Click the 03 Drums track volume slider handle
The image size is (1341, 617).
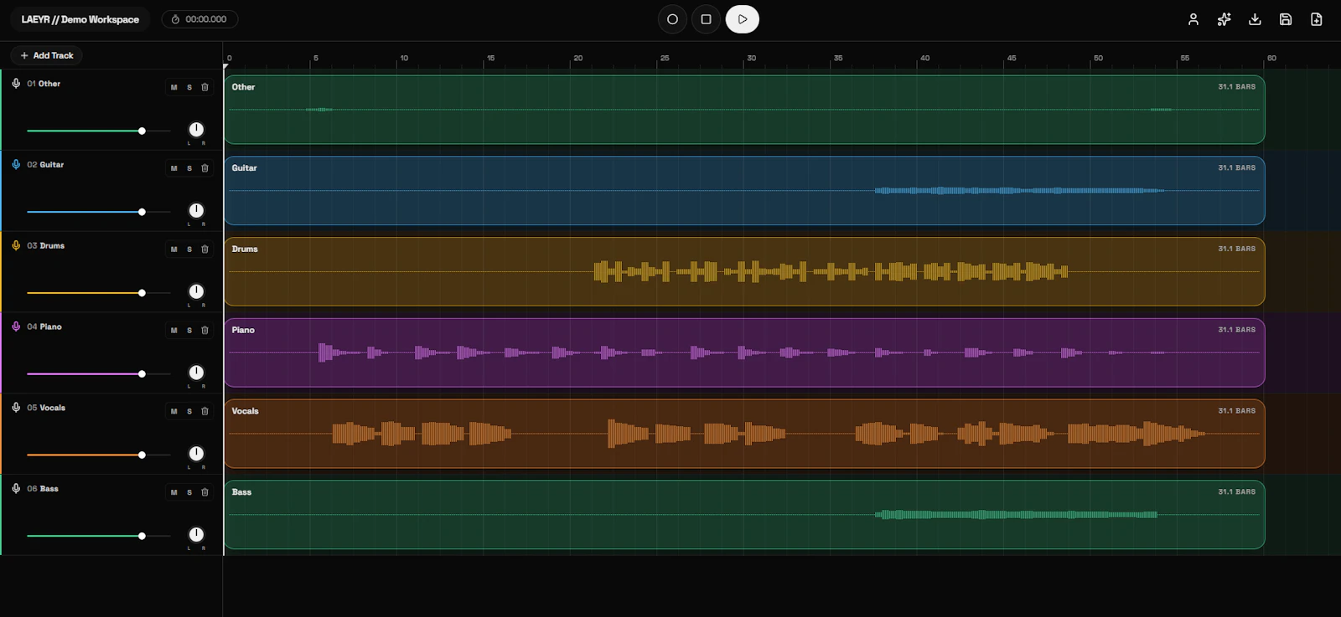coord(142,293)
